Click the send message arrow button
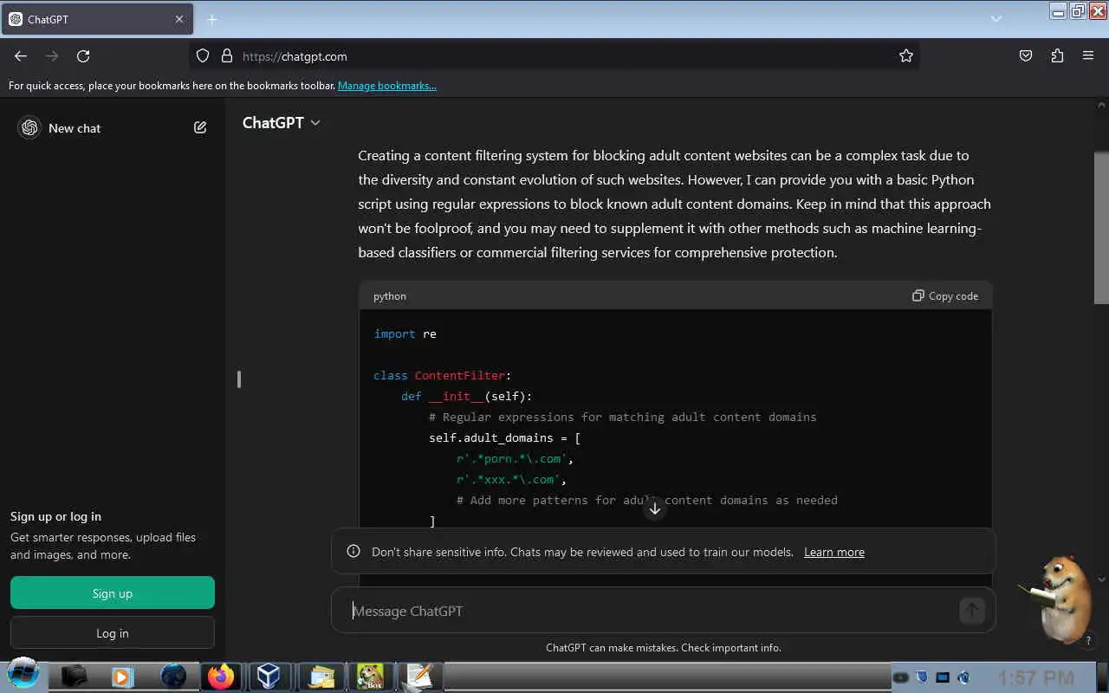The image size is (1109, 693). pyautogui.click(x=972, y=611)
